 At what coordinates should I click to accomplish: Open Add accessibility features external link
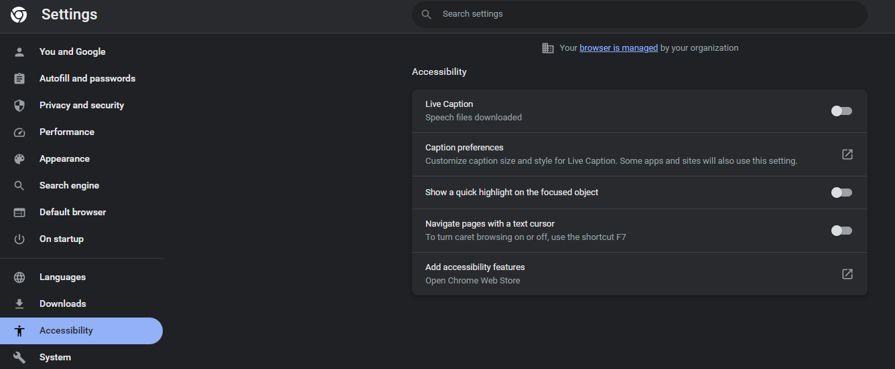[847, 274]
